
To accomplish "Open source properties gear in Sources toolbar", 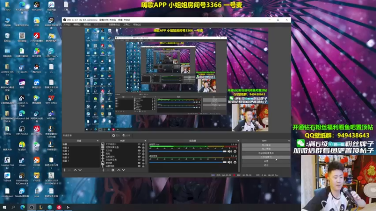I will [x=113, y=170].
